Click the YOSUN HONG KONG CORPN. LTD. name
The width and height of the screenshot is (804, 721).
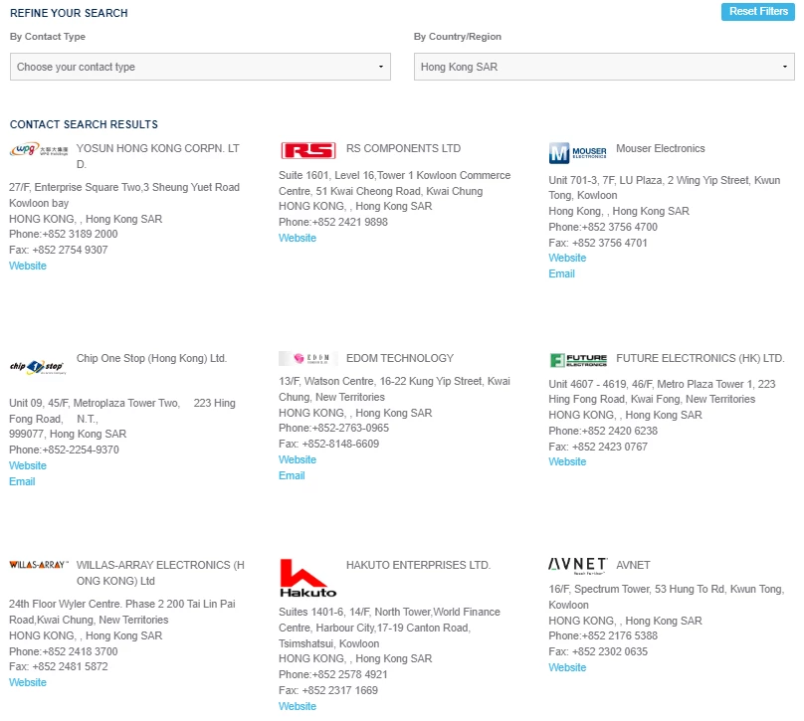158,156
